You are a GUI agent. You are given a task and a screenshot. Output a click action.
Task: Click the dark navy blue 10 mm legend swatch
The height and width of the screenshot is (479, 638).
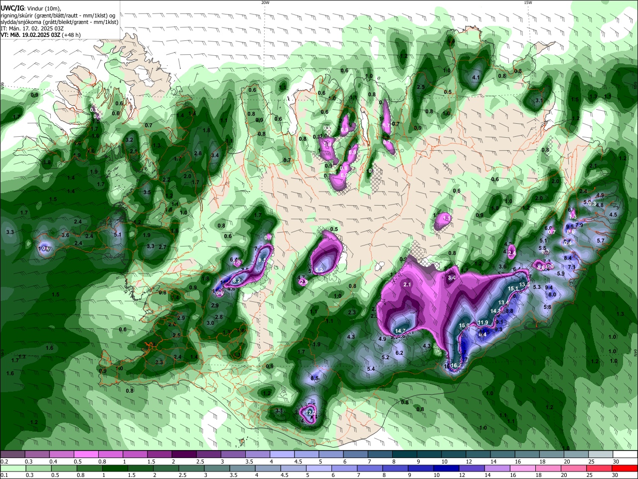point(445,469)
